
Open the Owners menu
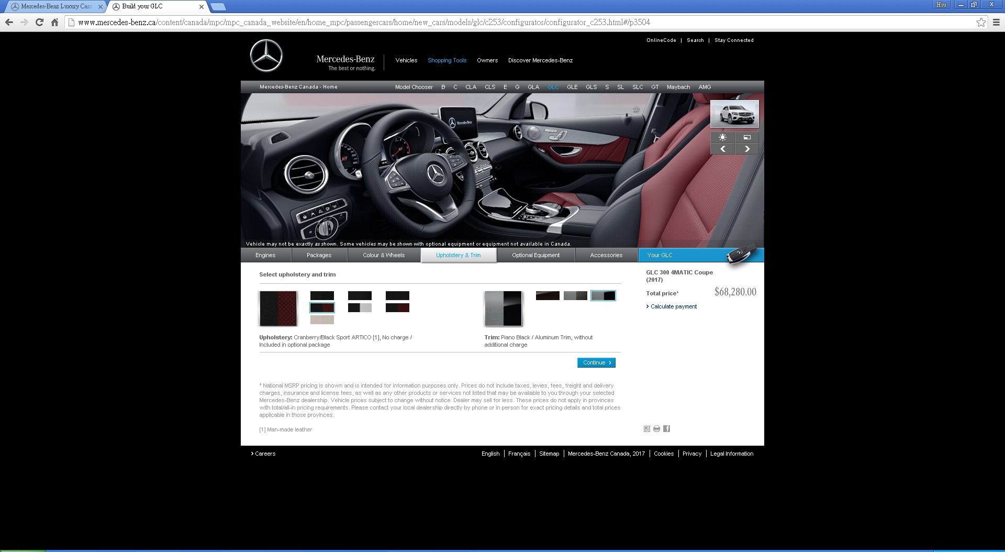(487, 60)
